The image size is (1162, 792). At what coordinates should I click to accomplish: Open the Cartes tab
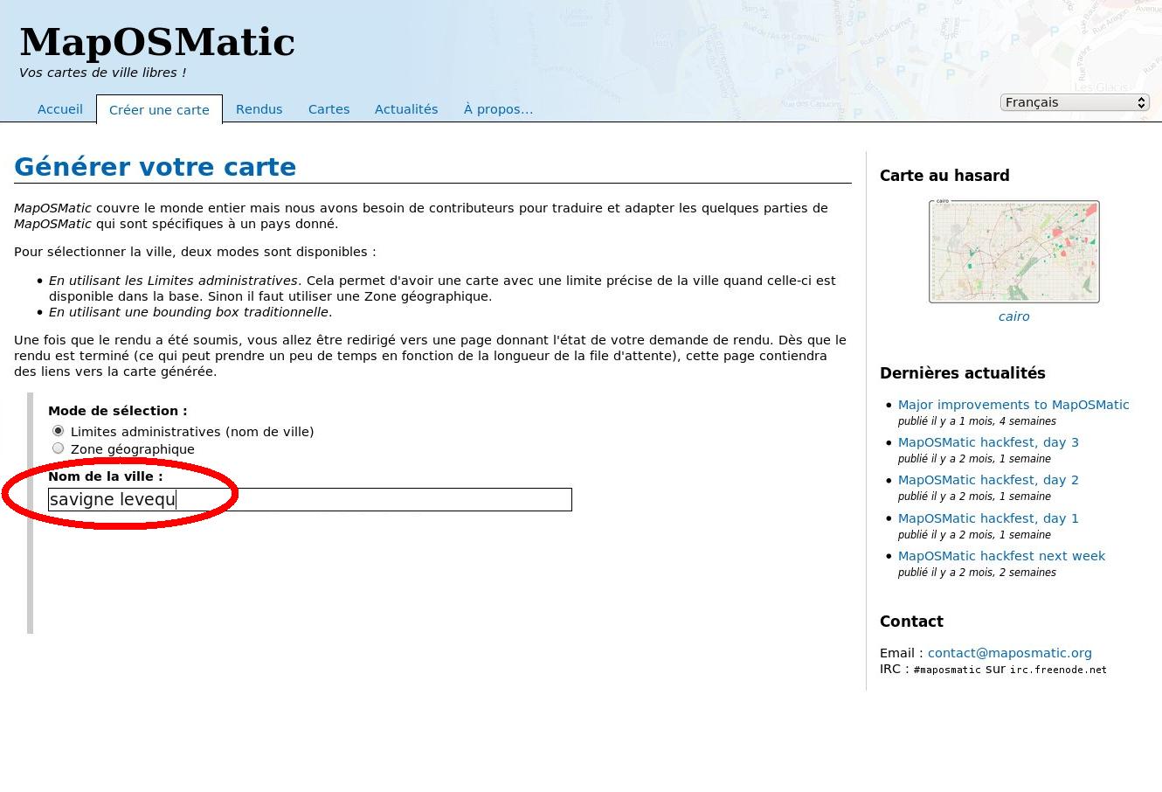(x=329, y=109)
